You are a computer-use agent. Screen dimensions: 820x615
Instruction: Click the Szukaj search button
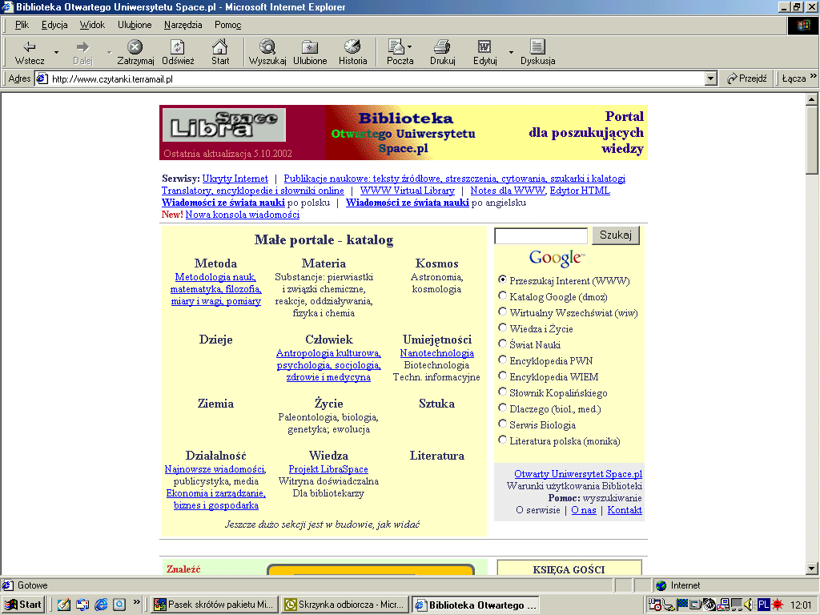coord(616,235)
